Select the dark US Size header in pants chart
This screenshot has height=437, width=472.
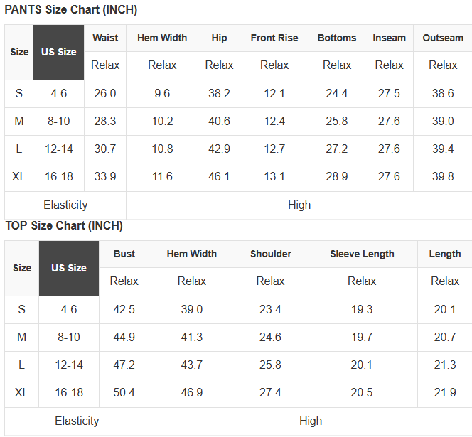58,52
